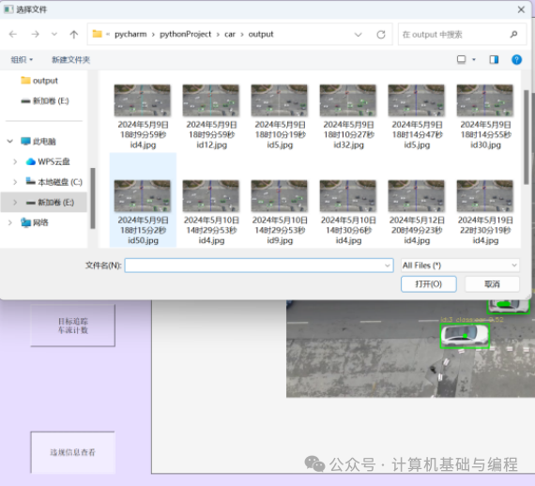Select file 18时10分19秒 id5.jpg

280,116
